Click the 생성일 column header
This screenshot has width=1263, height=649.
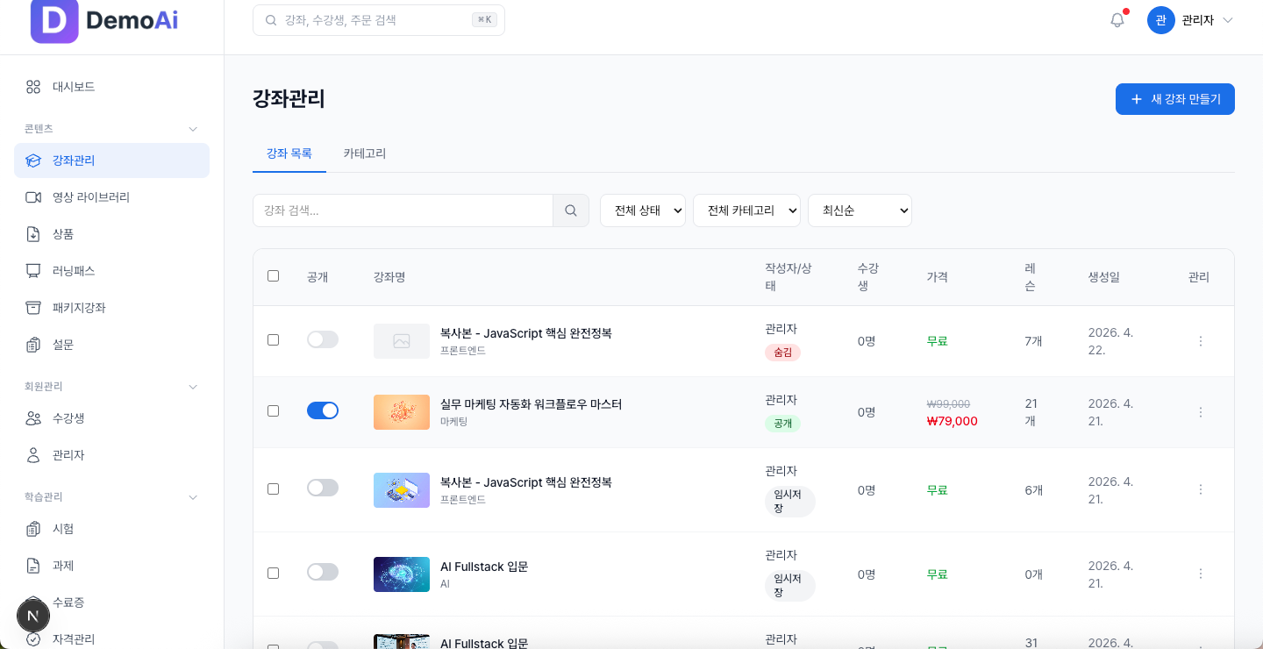(1104, 277)
